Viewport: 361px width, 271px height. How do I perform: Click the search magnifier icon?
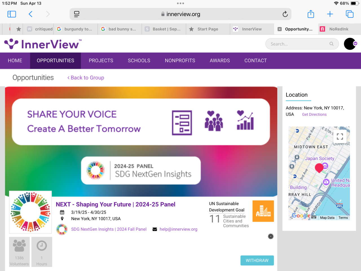pyautogui.click(x=331, y=44)
